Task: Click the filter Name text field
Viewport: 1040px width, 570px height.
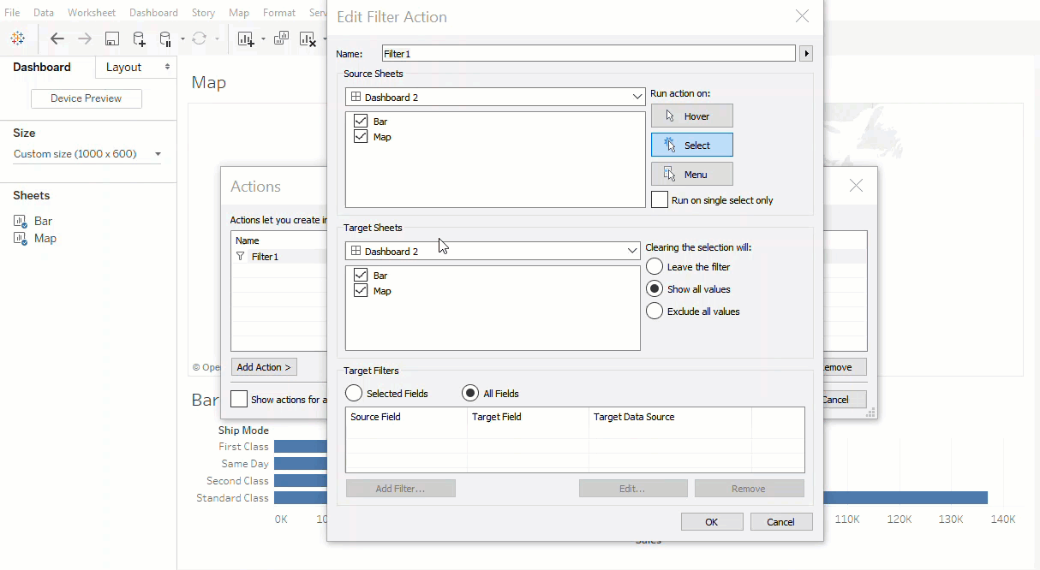Action: pyautogui.click(x=589, y=54)
